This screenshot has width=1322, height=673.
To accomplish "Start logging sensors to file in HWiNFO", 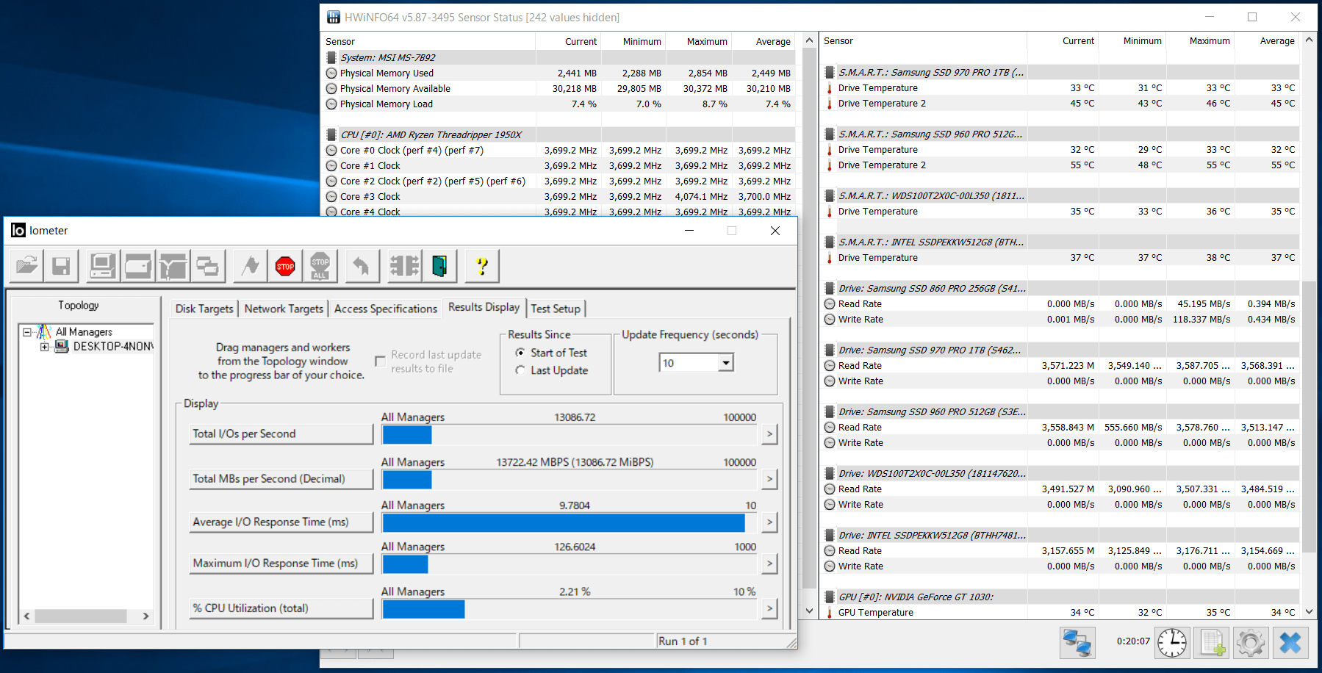I will (x=1212, y=643).
